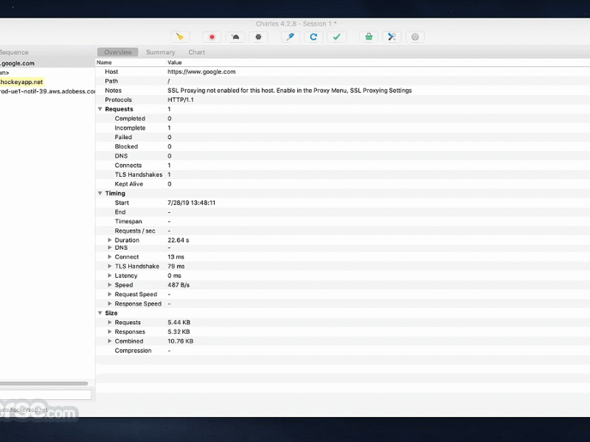Clear the session with the broom icon
590x442 pixels.
tap(180, 37)
